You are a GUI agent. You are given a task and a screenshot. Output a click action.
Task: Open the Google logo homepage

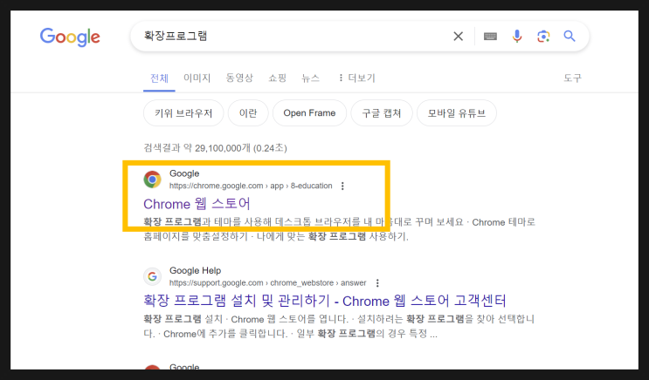(x=70, y=37)
